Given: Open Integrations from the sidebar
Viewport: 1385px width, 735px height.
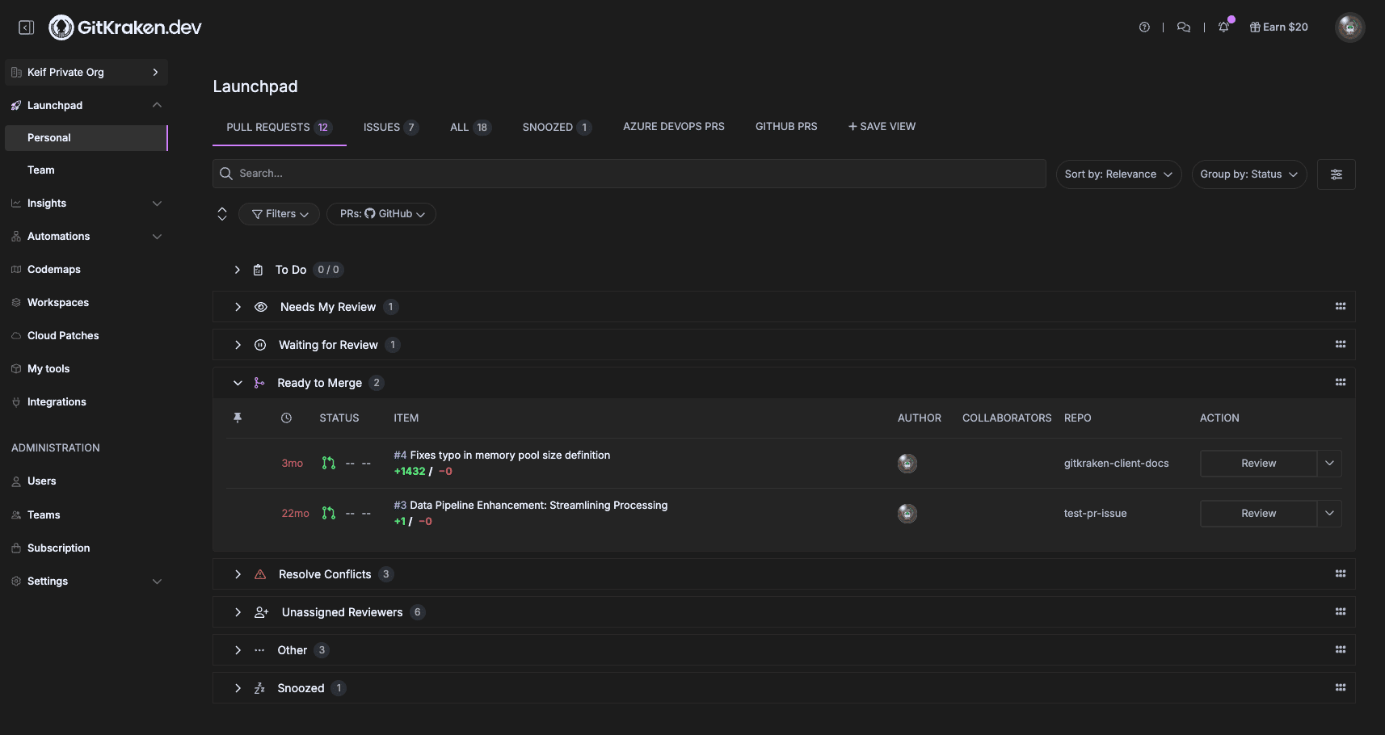Looking at the screenshot, I should coord(57,401).
